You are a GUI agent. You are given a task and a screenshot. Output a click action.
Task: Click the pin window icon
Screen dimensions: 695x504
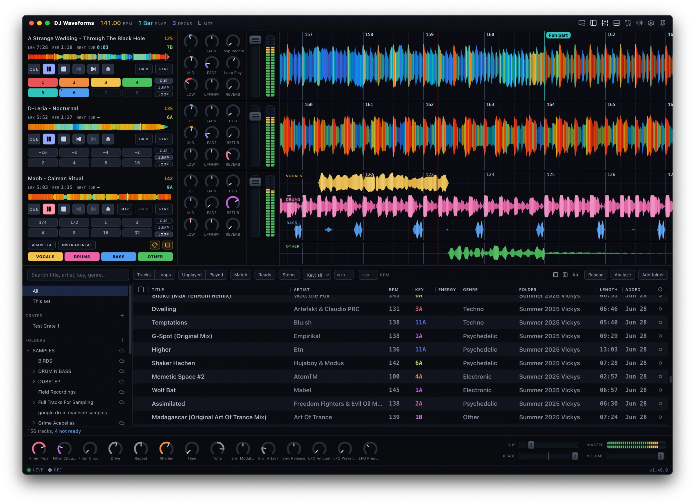(663, 23)
